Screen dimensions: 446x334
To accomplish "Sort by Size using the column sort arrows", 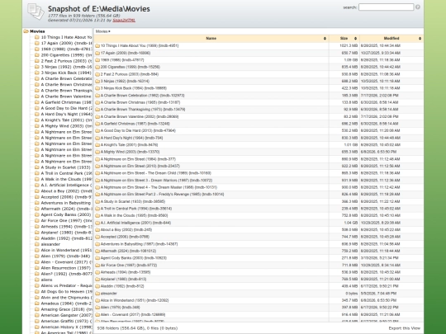I will 355,38.
